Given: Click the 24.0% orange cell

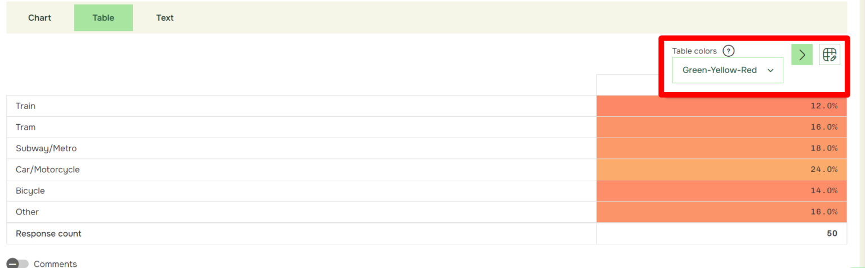Looking at the screenshot, I should click(x=721, y=169).
